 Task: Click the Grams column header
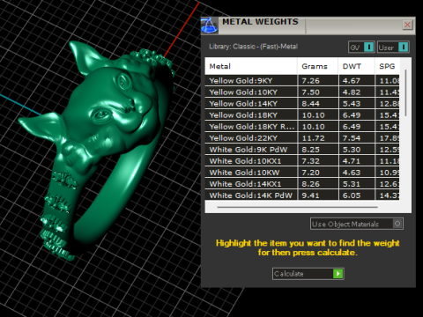point(318,66)
